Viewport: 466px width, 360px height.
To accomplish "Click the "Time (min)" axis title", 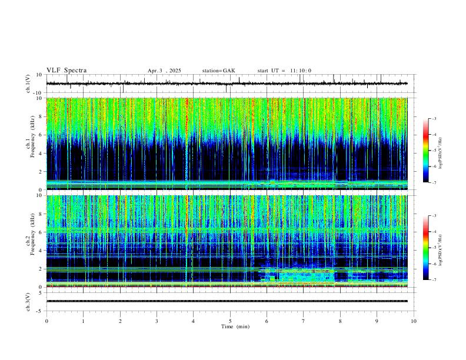I will [x=235, y=326].
